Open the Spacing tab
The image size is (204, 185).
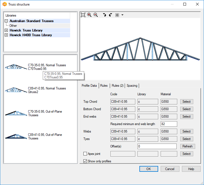(132, 86)
